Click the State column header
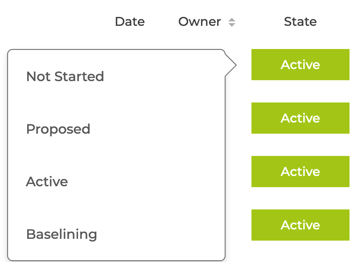Image resolution: width=362 pixels, height=262 pixels. [300, 22]
